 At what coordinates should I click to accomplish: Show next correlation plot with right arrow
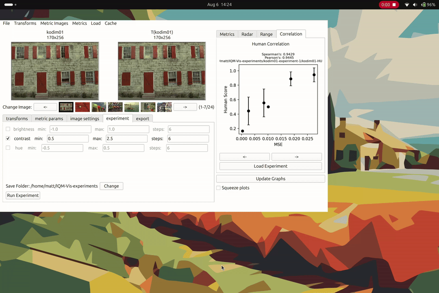coord(296,157)
